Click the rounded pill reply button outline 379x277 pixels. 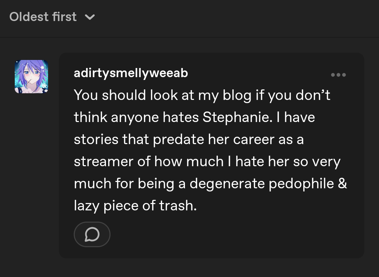(92, 234)
